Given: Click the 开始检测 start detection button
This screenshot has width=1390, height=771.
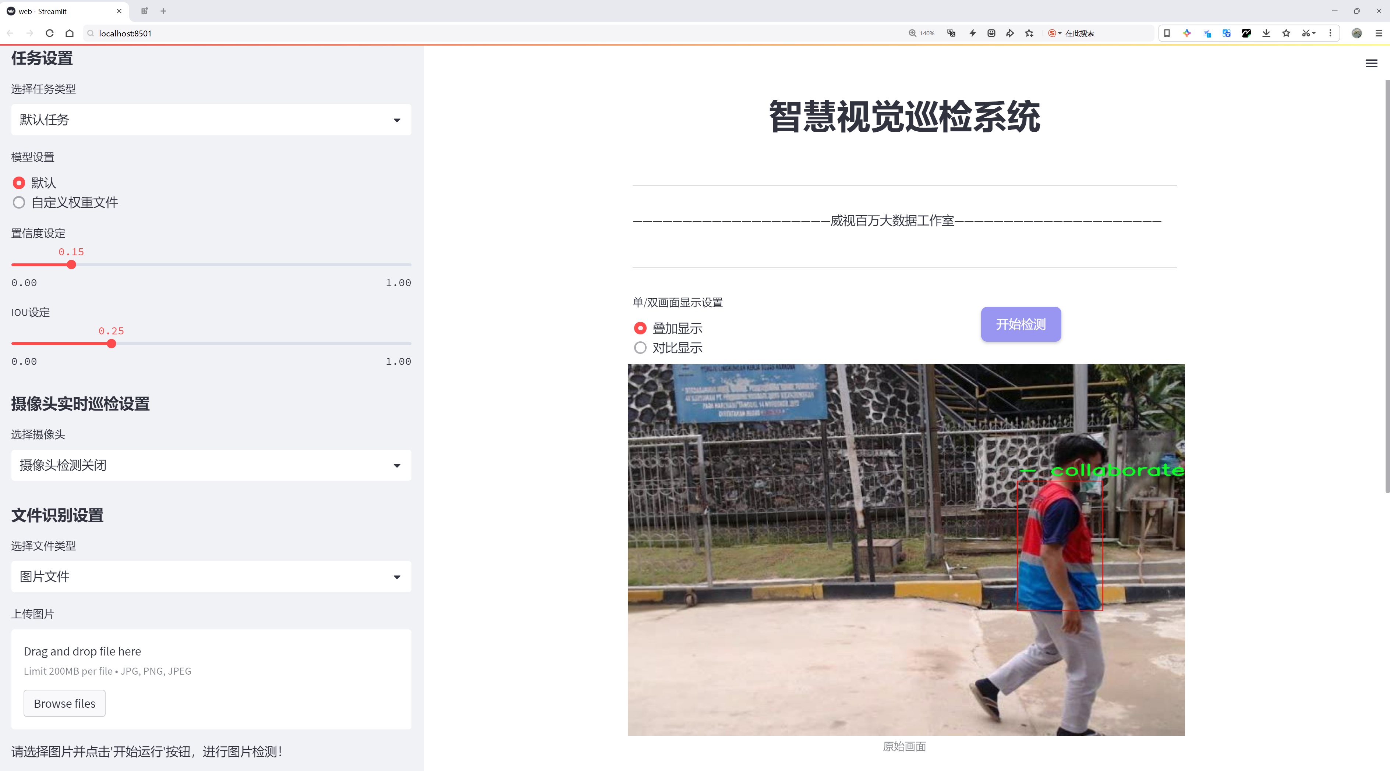Looking at the screenshot, I should [x=1021, y=324].
